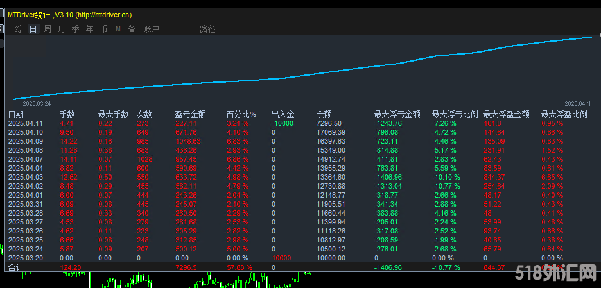Click the 254.64 floating profit value

494,186
